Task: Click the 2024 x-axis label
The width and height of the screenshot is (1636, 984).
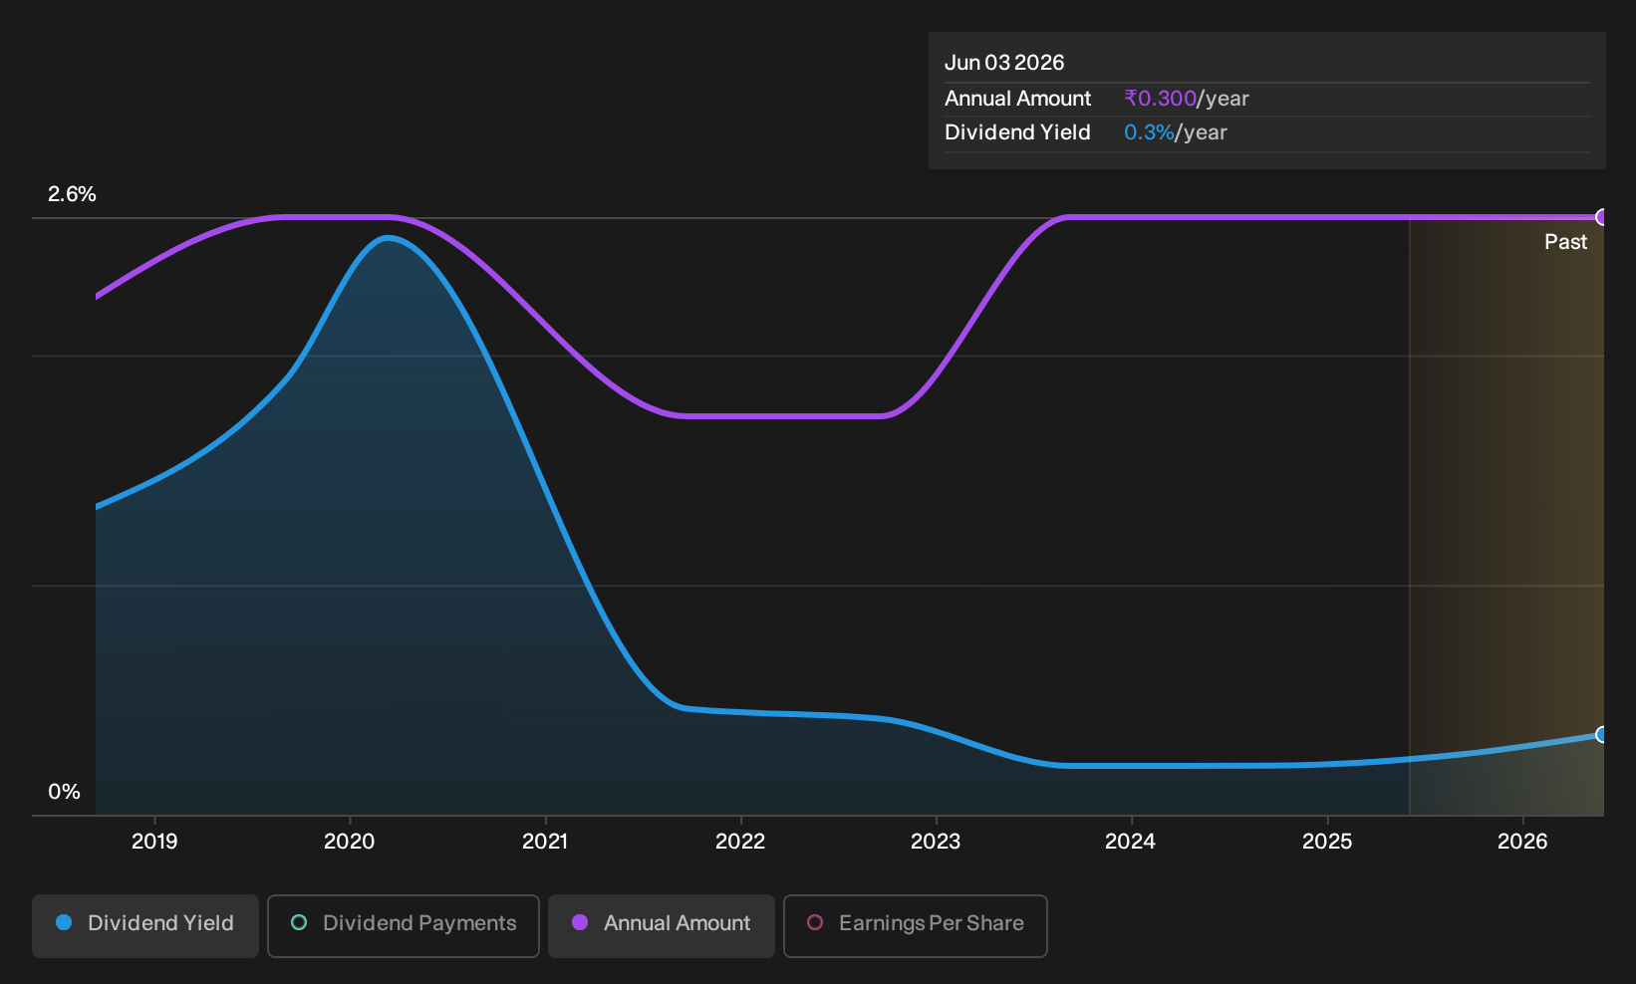Action: tap(1131, 842)
